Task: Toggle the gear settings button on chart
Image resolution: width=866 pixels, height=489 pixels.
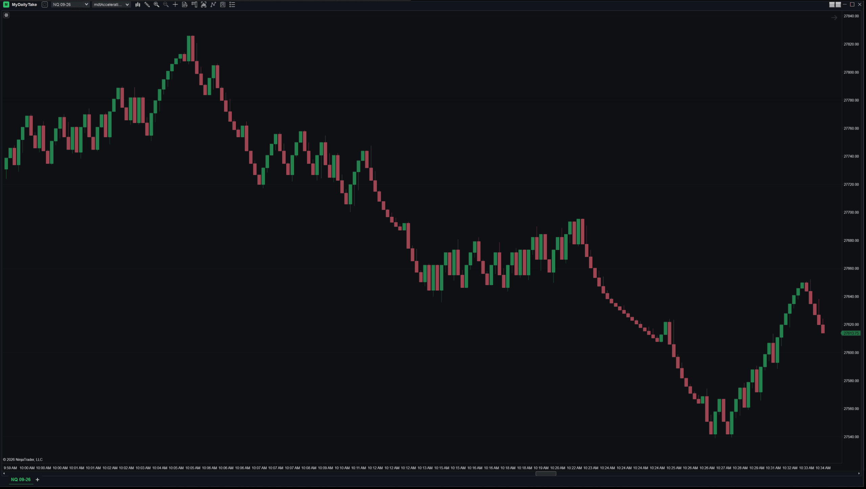Action: pyautogui.click(x=6, y=15)
